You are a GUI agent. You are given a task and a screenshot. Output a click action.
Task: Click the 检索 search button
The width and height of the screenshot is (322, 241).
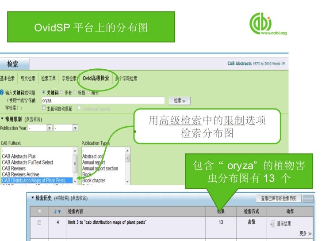click(180, 101)
